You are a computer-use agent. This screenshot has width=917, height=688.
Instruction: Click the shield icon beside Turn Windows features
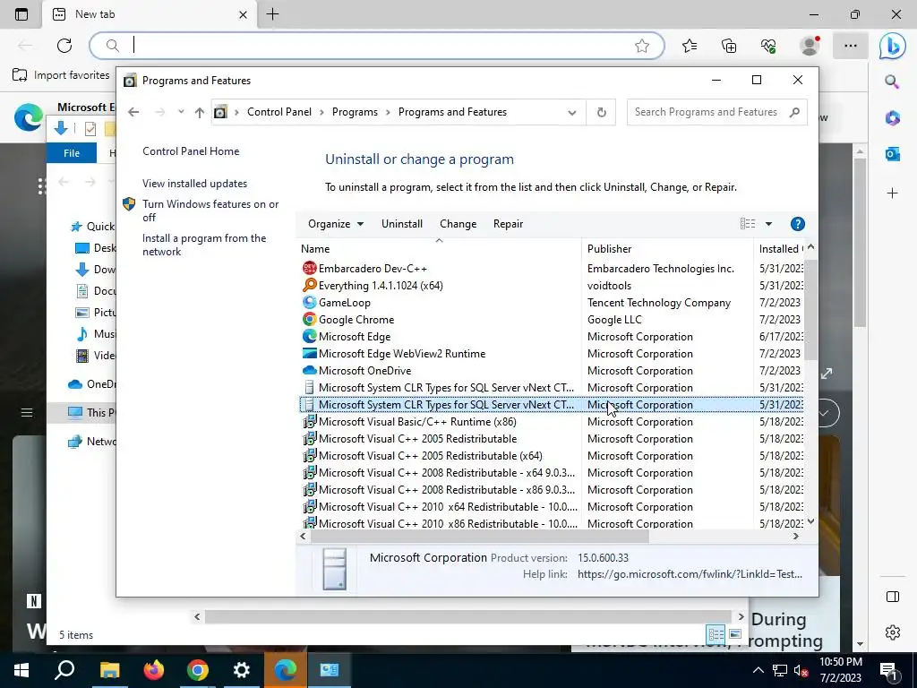[x=129, y=204]
